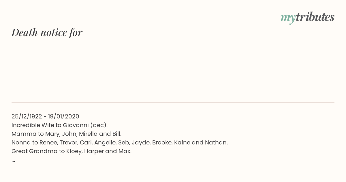Click the dark "tributes" part of the logo
346x182 pixels.
click(315, 17)
